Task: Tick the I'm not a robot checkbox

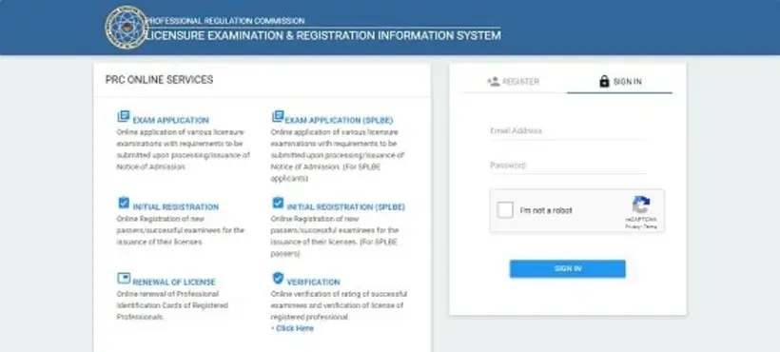Action: [505, 210]
